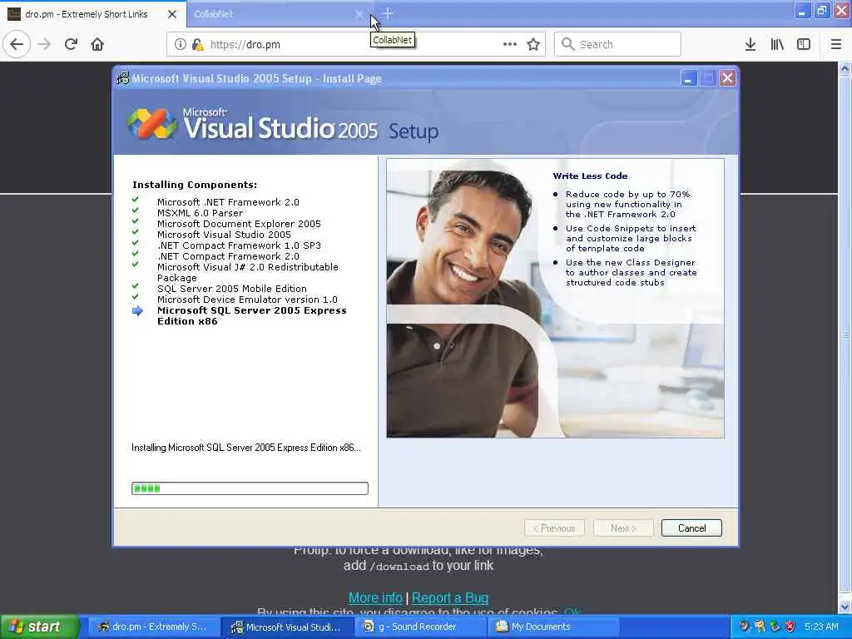Click the setup installation progress bar

pos(250,488)
